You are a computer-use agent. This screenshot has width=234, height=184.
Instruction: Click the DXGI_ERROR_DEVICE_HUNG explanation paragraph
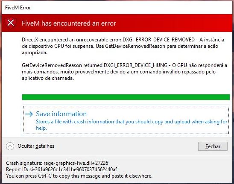pos(124,72)
